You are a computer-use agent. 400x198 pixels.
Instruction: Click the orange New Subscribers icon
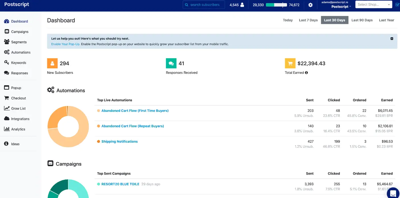pyautogui.click(x=52, y=63)
